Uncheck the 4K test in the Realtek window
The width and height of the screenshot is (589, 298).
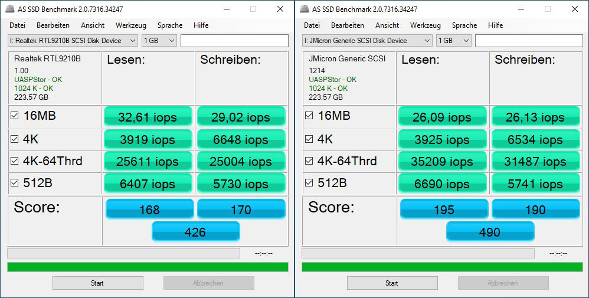(x=14, y=139)
